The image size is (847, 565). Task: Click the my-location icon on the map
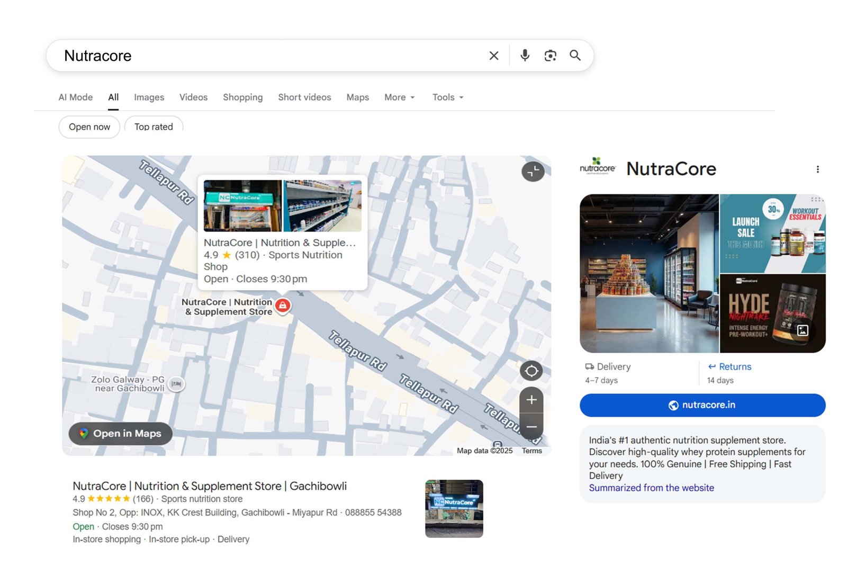pyautogui.click(x=531, y=371)
